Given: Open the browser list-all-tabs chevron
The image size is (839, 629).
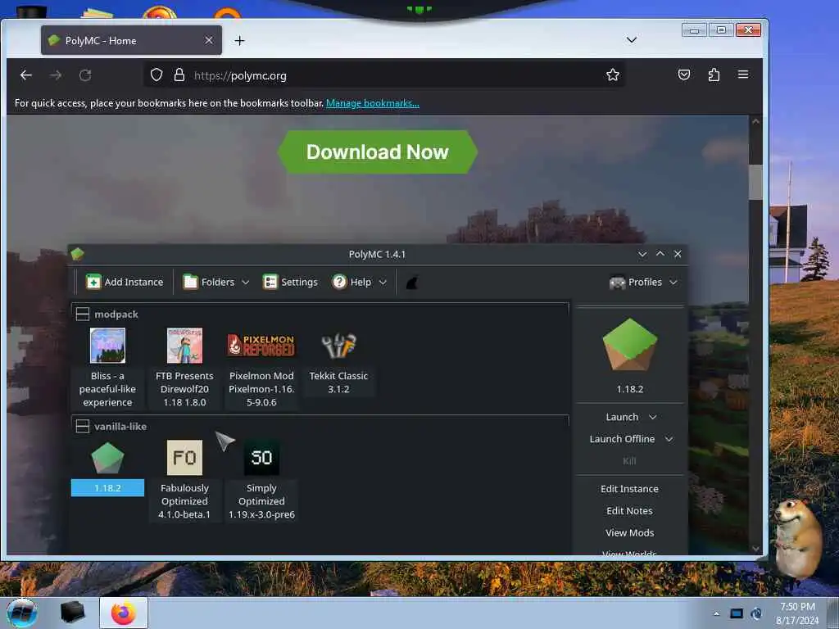Looking at the screenshot, I should (632, 40).
